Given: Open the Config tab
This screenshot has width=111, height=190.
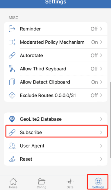Looking at the screenshot, I should tap(42, 183).
